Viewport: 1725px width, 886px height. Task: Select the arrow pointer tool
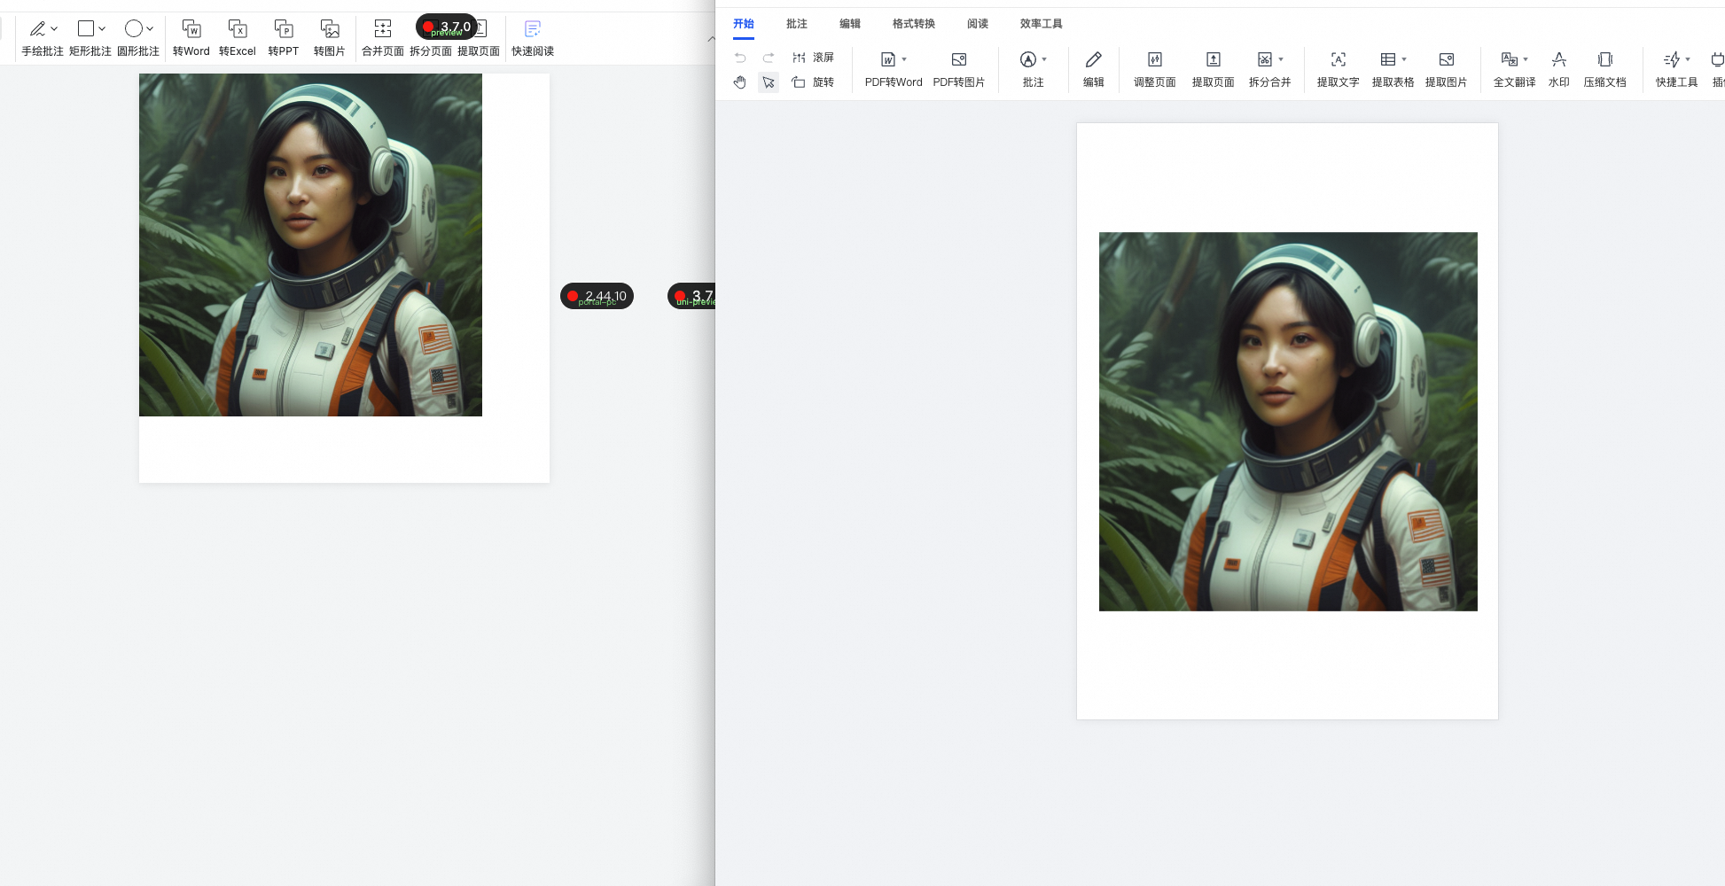tap(769, 82)
